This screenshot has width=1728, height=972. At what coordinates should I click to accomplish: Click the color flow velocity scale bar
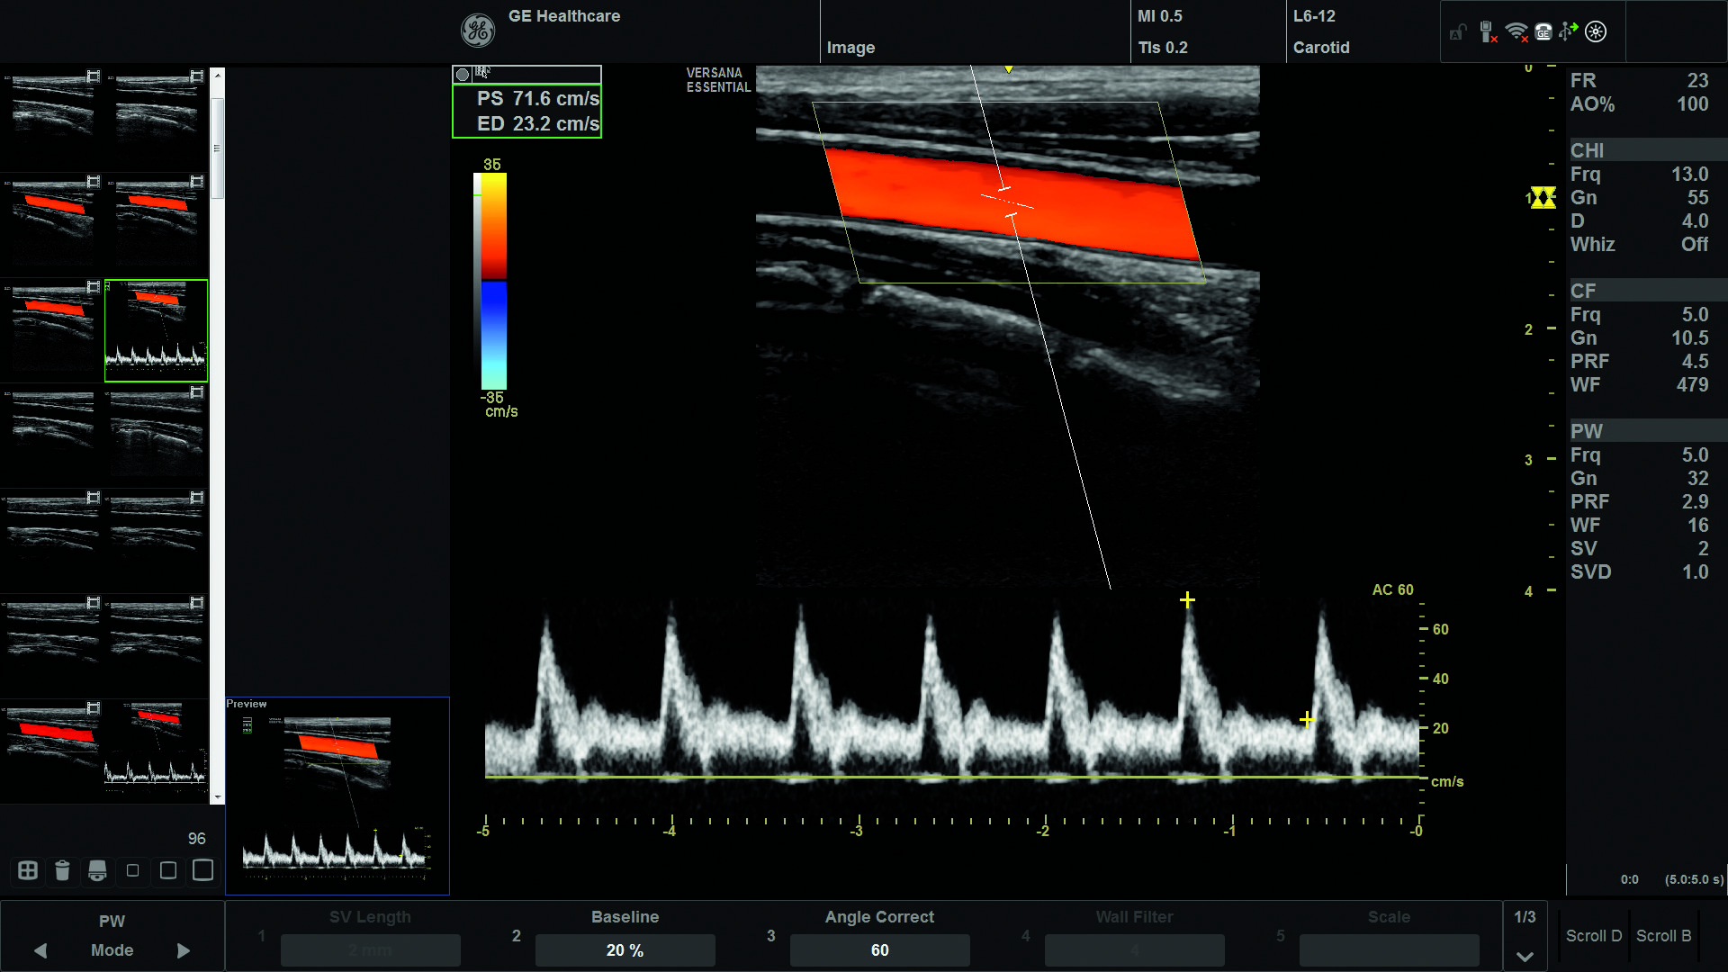point(493,281)
